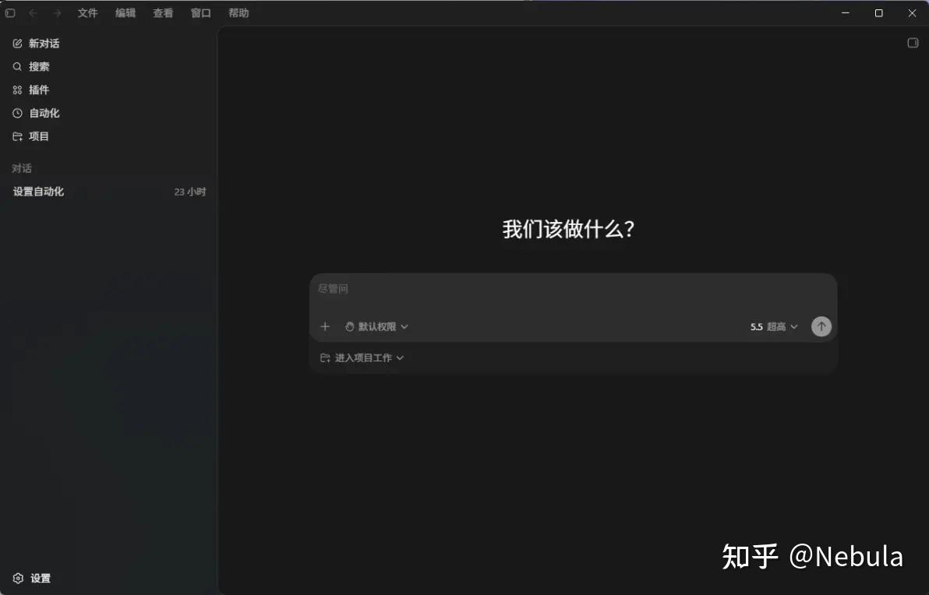
Task: Click the plus attachment icon
Action: [x=325, y=326]
